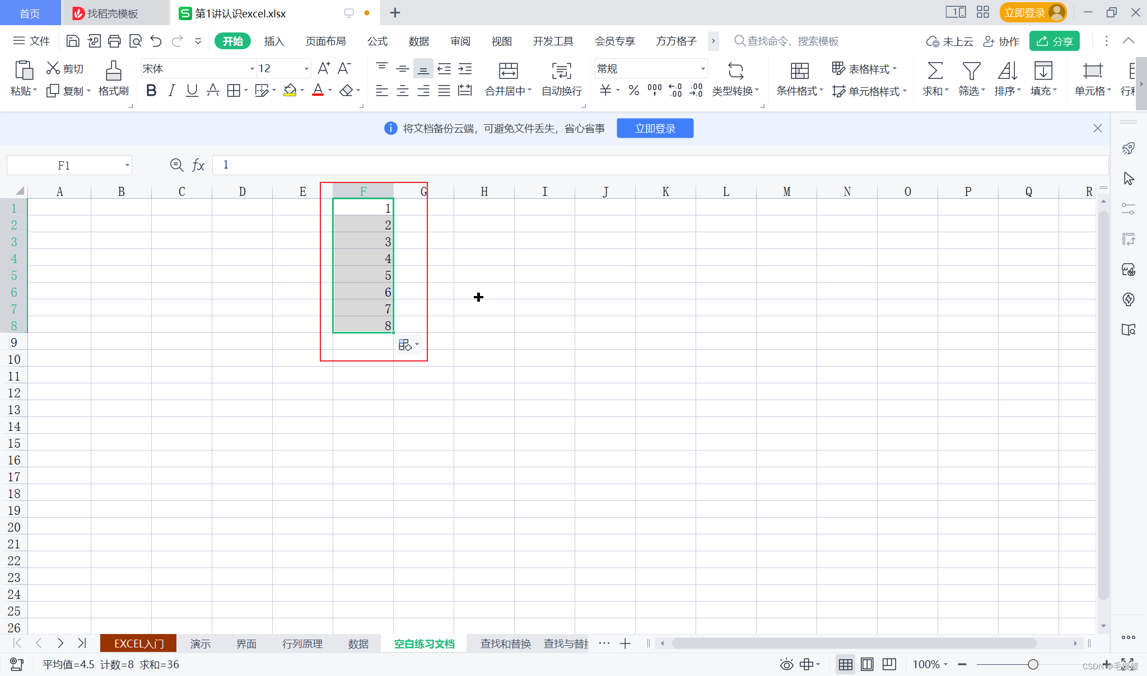This screenshot has height=676, width=1147.
Task: Open the Formulas (公式) ribbon tab
Action: [x=377, y=41]
